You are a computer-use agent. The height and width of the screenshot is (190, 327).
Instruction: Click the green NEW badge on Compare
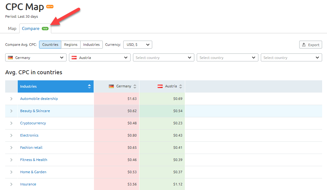(45, 29)
